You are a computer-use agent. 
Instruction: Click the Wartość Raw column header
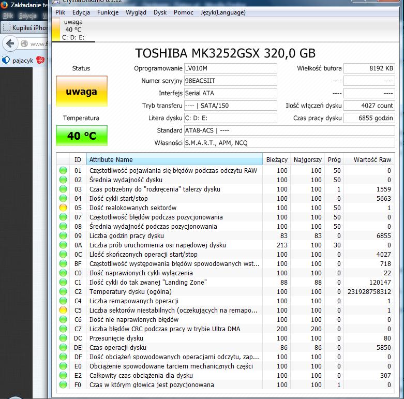click(369, 159)
